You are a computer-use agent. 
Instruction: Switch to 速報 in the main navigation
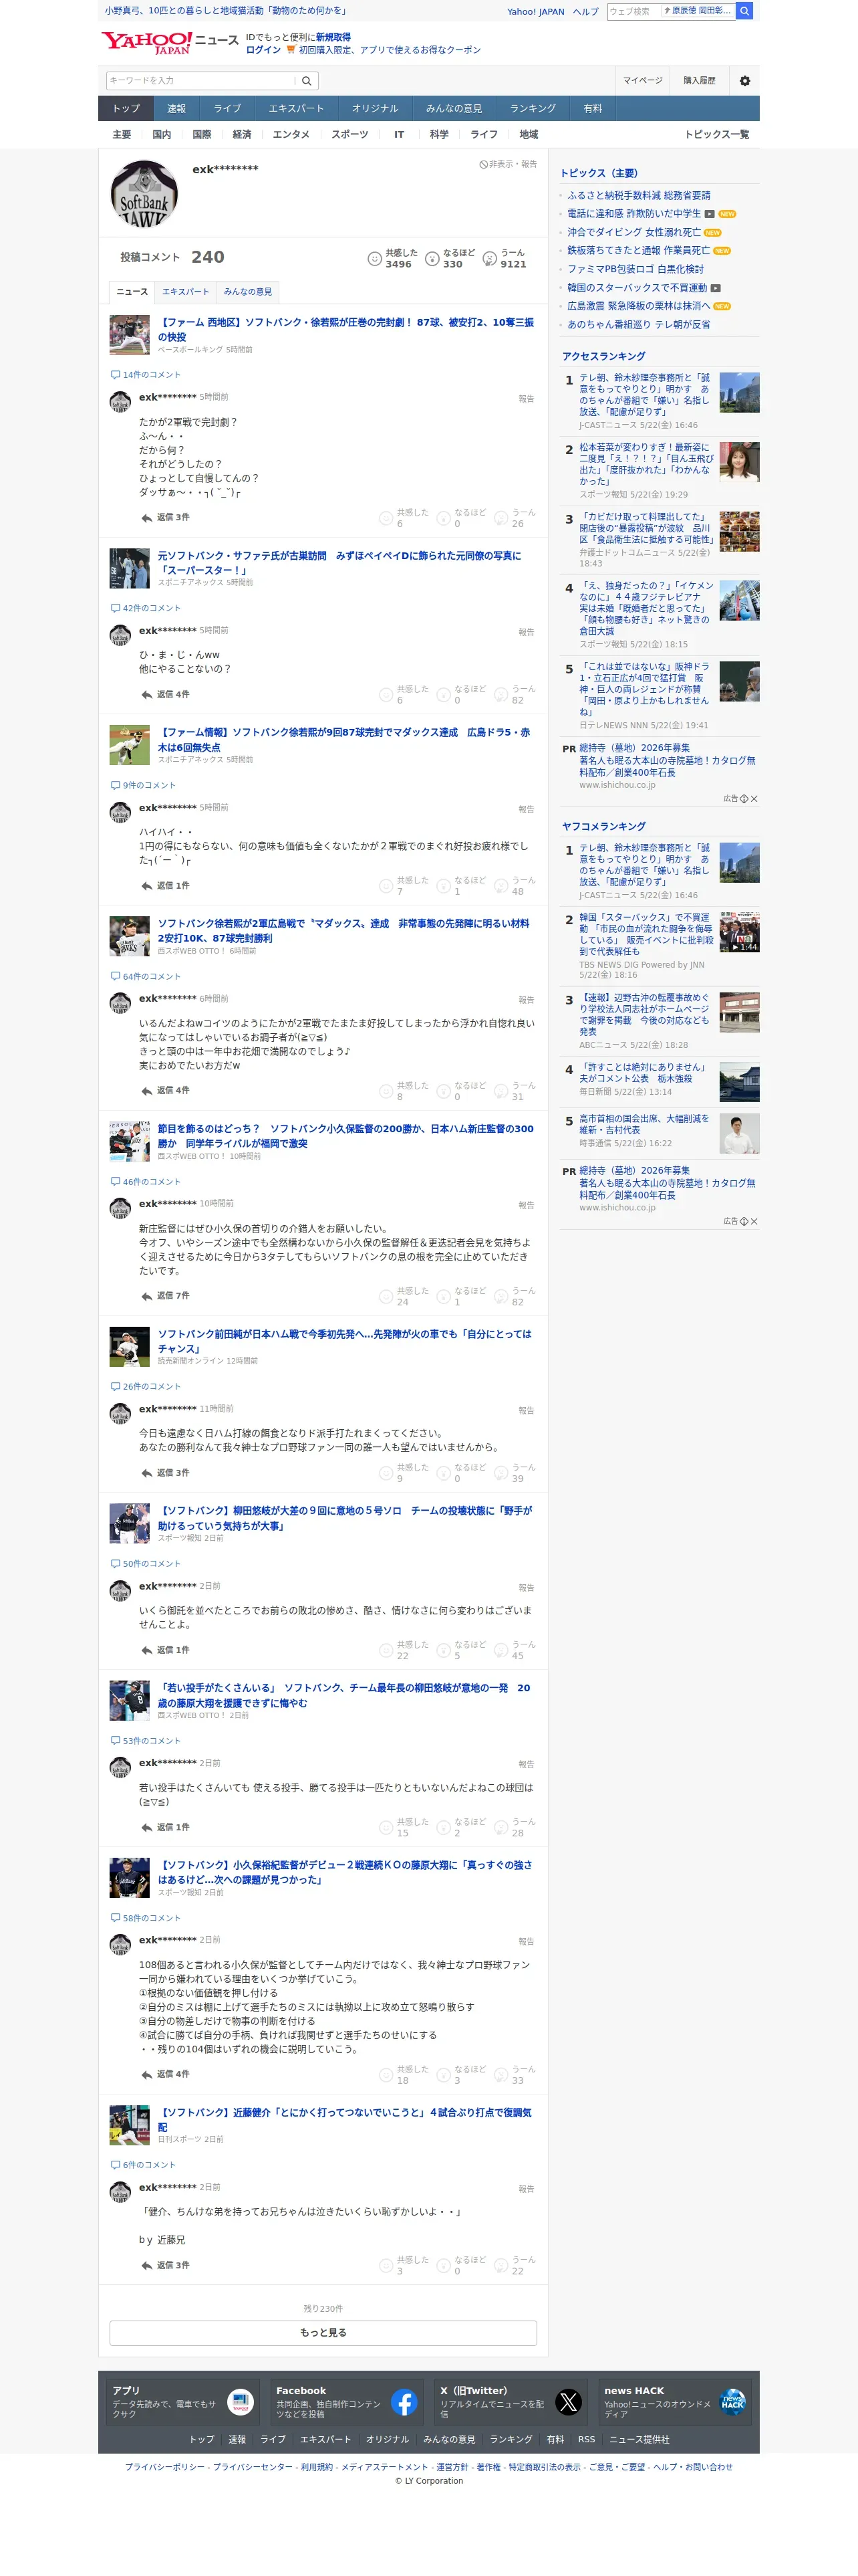tap(177, 108)
